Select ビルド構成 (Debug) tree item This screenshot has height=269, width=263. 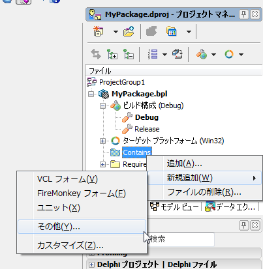pos(153,106)
